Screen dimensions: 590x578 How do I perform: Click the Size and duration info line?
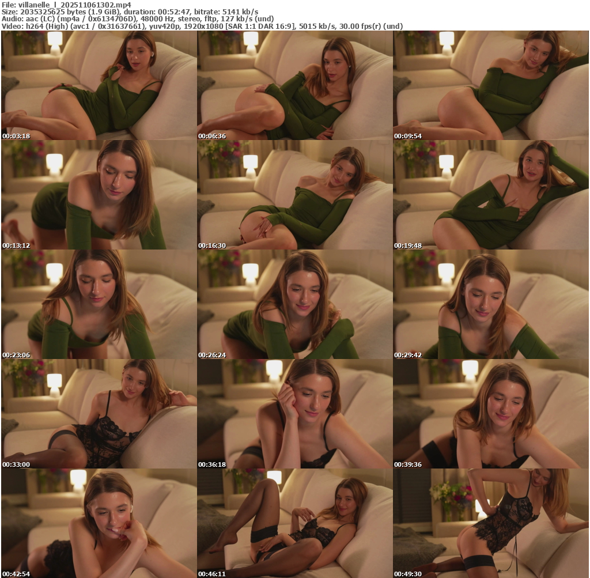click(x=130, y=12)
